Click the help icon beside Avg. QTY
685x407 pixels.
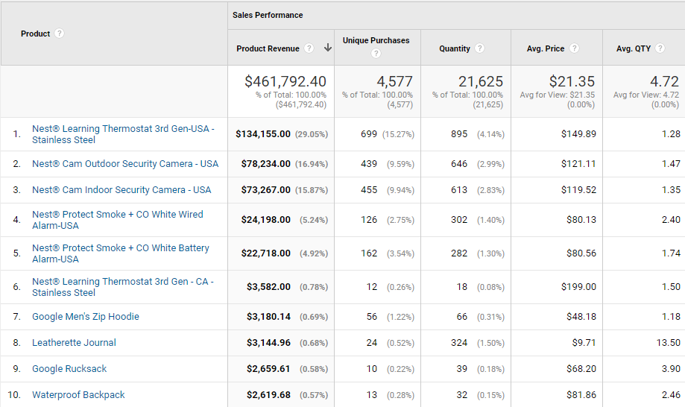click(x=660, y=48)
